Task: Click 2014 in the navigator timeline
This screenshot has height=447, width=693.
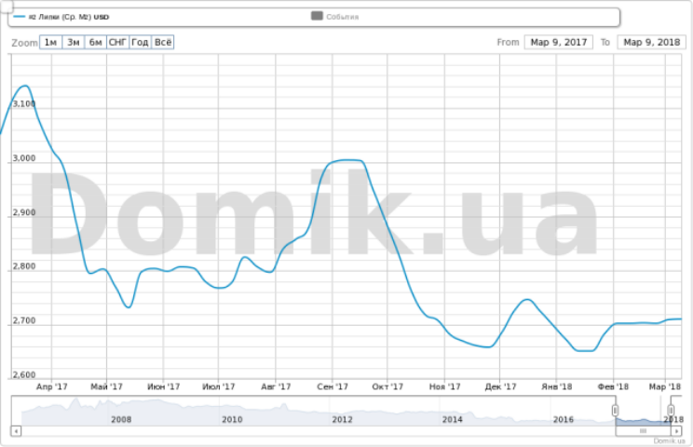Action: coord(453,420)
